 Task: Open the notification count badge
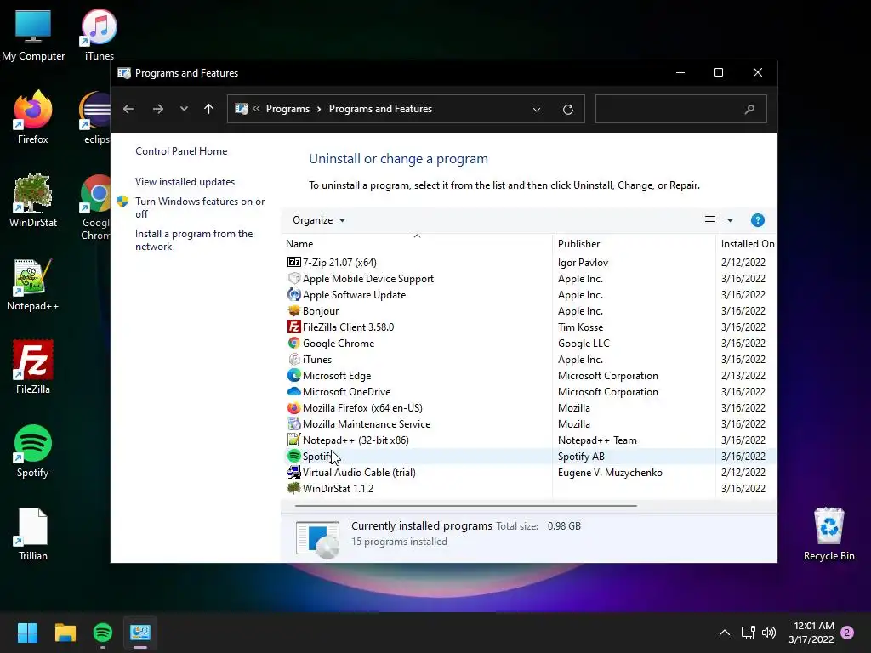847,632
